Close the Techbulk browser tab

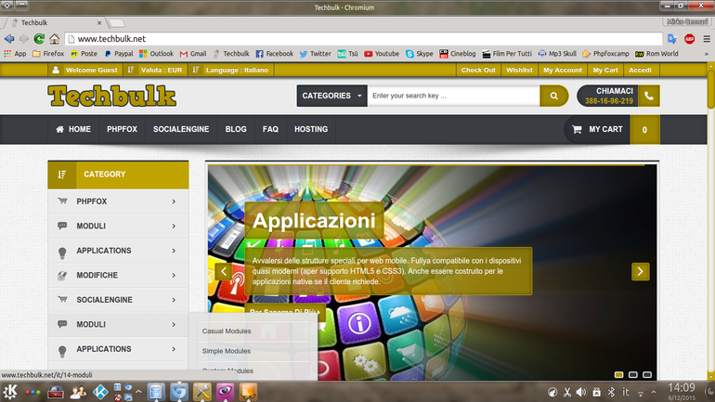[x=99, y=23]
